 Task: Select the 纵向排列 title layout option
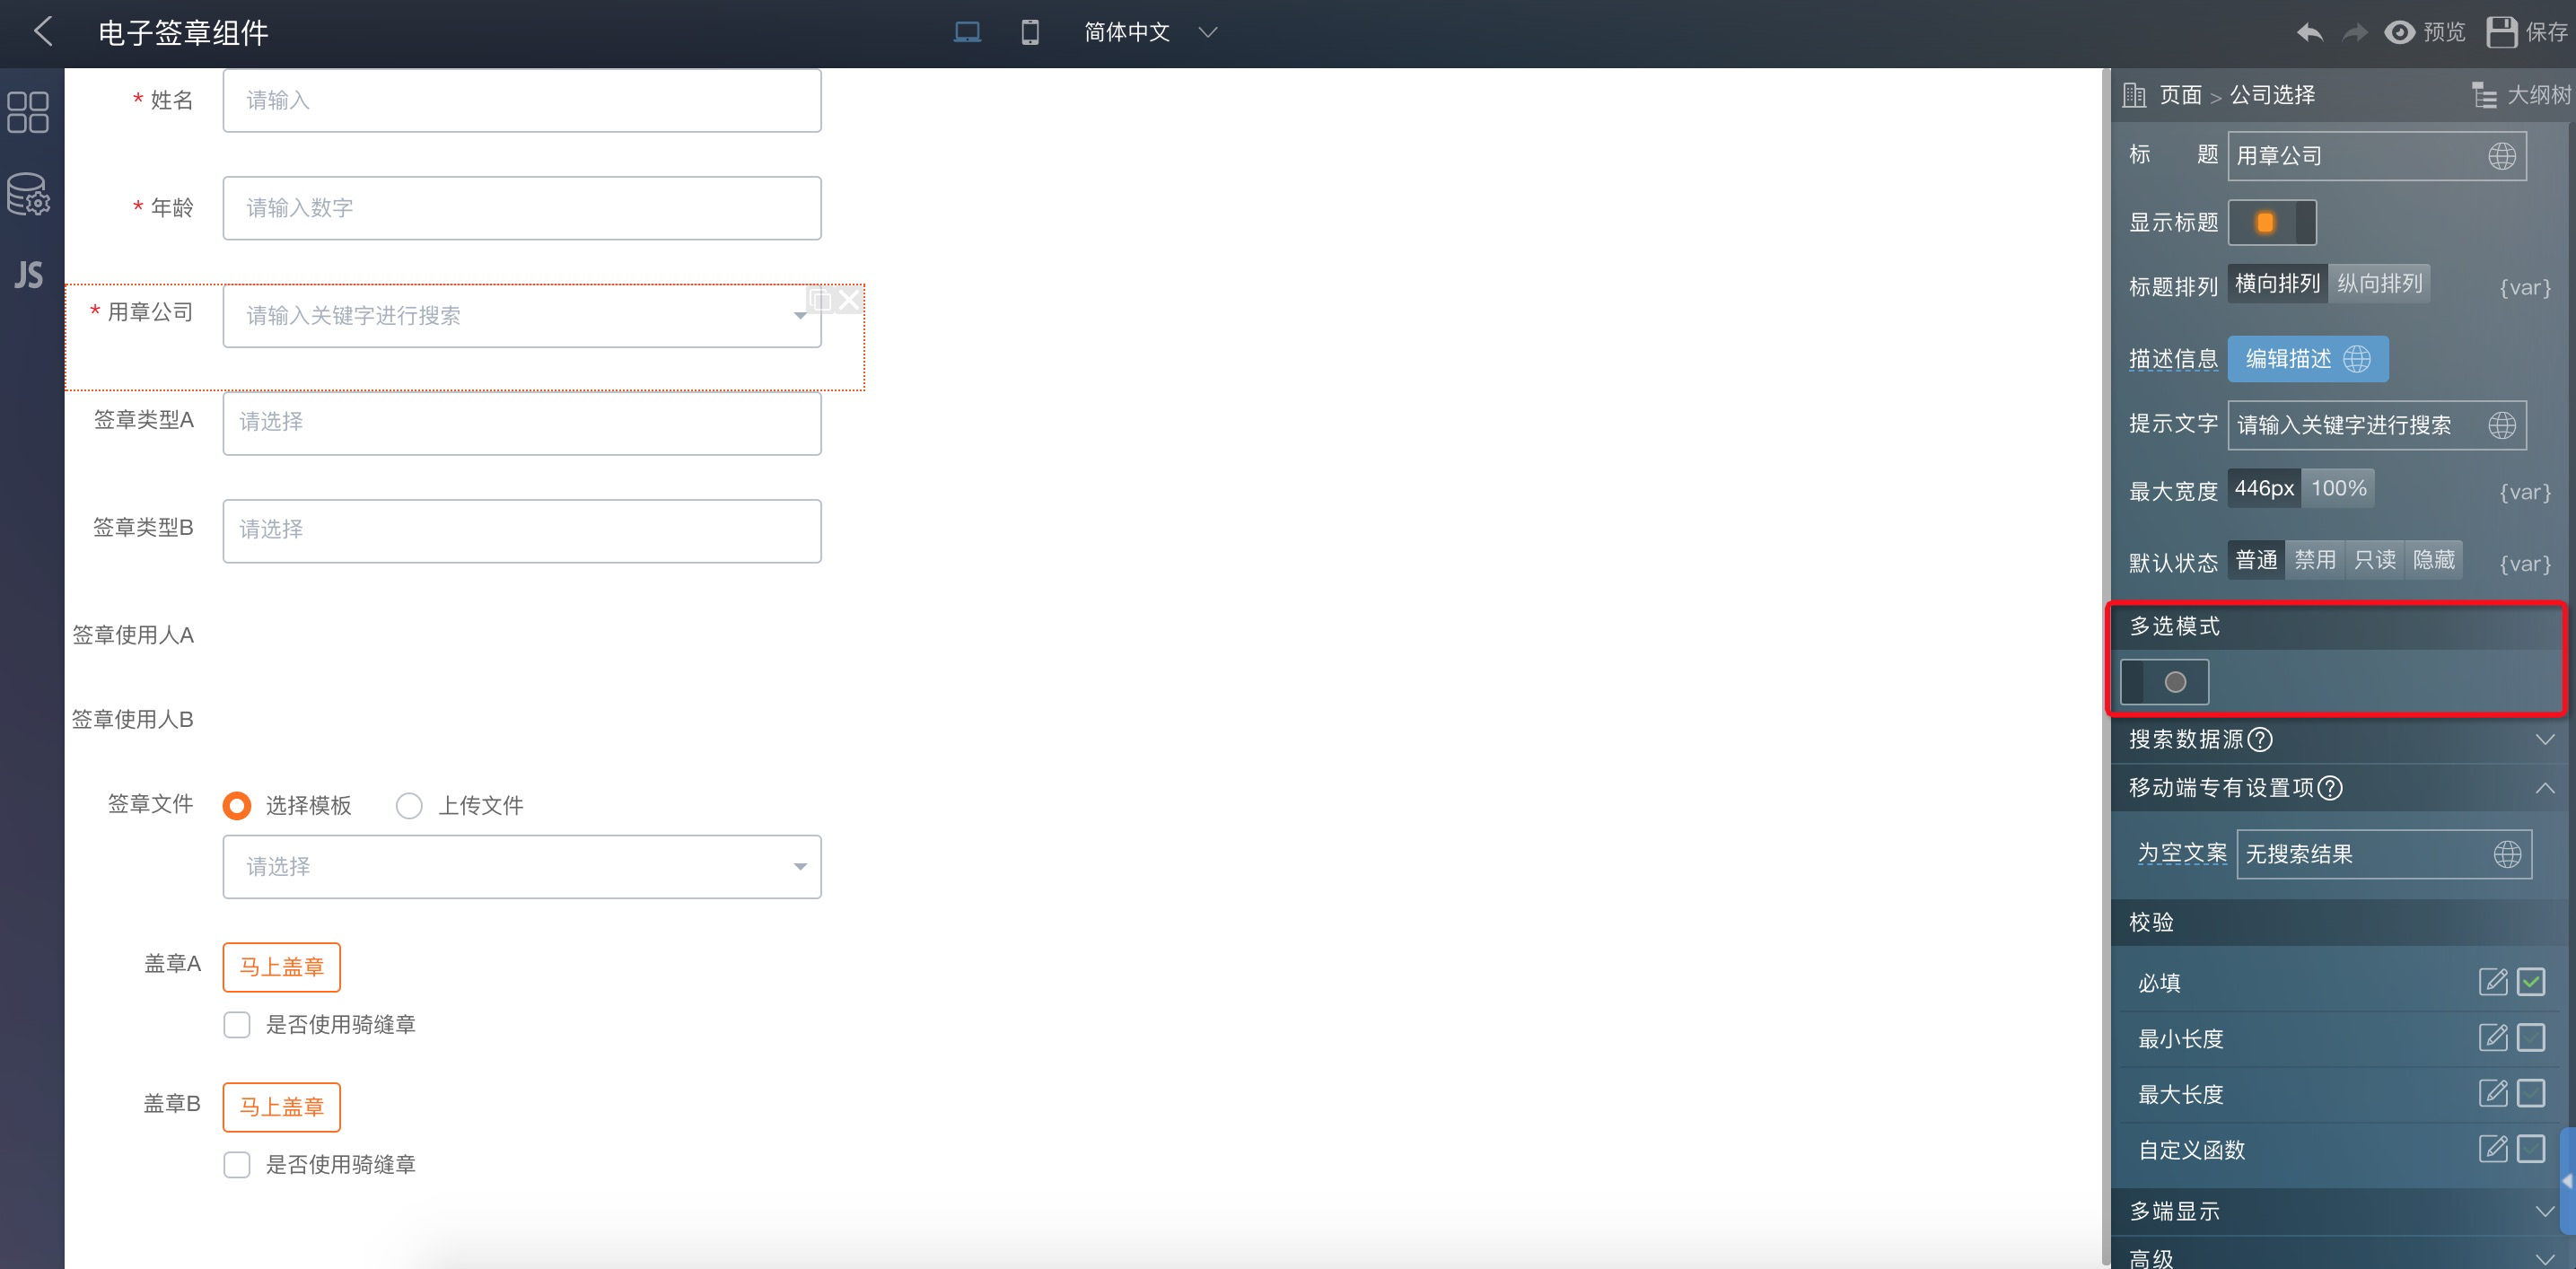coord(2378,284)
